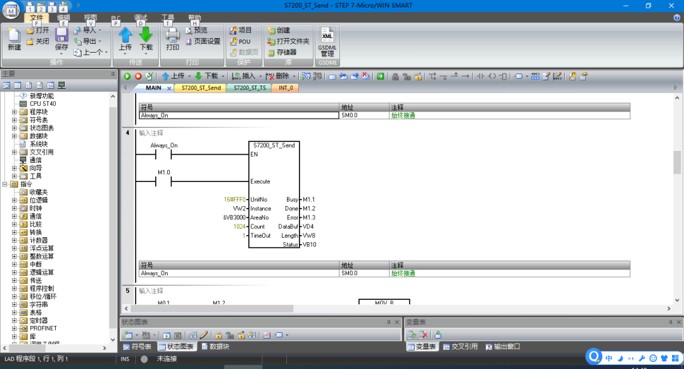This screenshot has width=684, height=369.
Task: Click the green Run PLC icon
Action: tap(127, 76)
